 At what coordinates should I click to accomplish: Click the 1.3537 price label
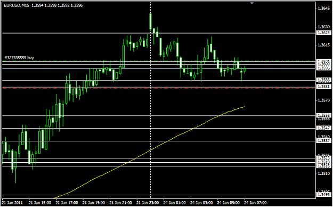[324, 141]
